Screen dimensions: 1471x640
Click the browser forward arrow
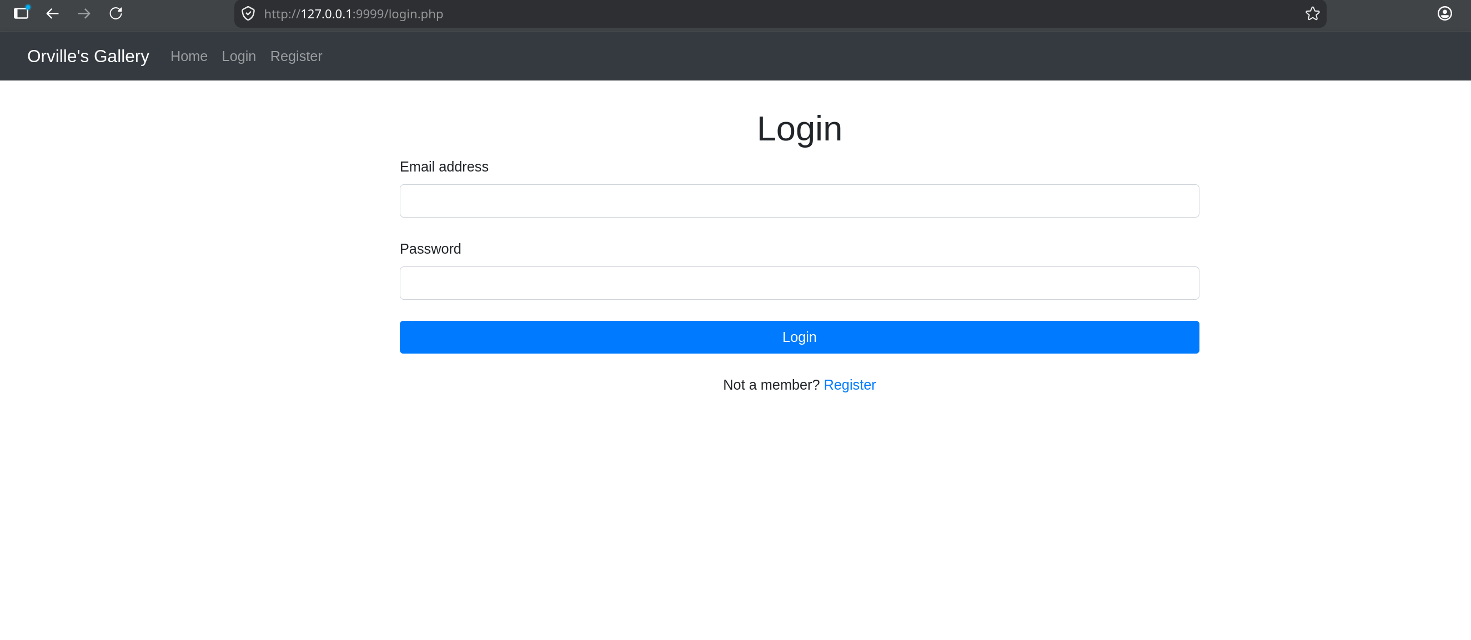[84, 14]
